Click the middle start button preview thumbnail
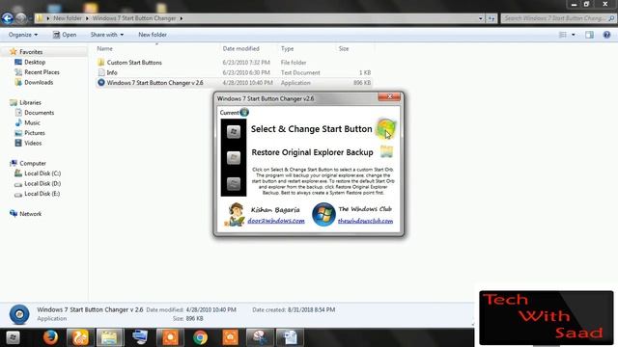 (x=234, y=158)
